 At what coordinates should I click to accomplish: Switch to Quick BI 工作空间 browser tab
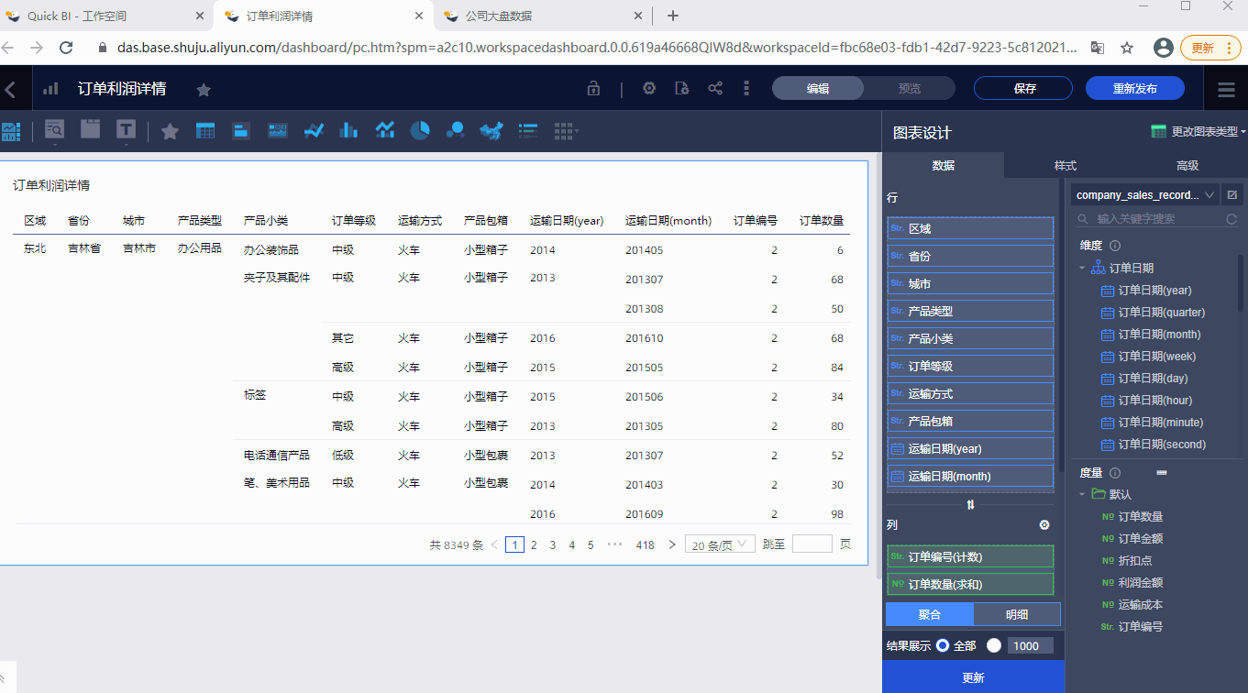coord(105,16)
